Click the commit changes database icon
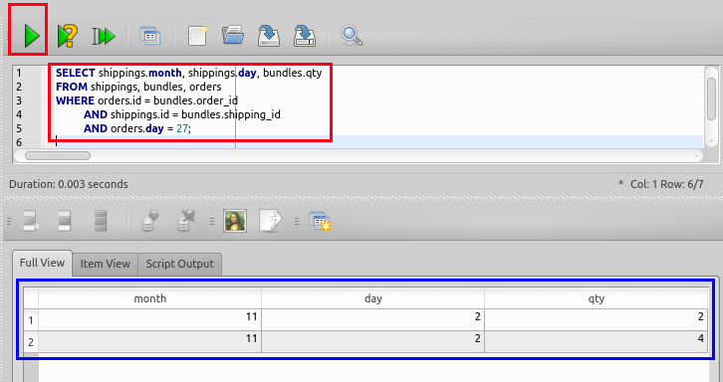Viewport: 723px width, 382px height. [x=149, y=221]
